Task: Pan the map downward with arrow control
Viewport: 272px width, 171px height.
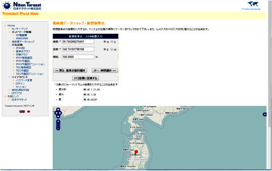Action: point(58,117)
